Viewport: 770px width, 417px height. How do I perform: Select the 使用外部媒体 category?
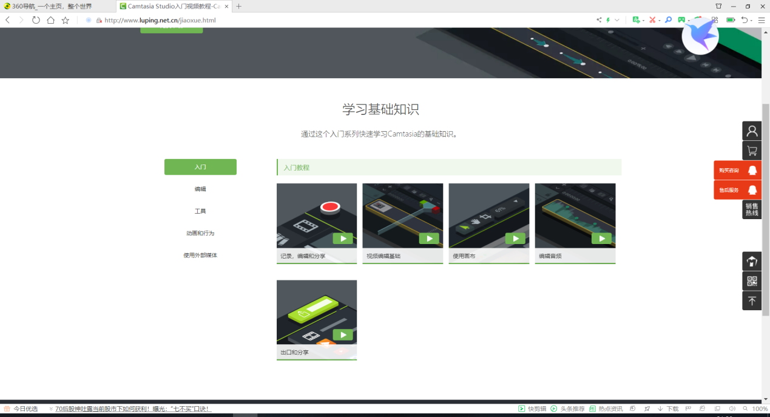point(200,256)
